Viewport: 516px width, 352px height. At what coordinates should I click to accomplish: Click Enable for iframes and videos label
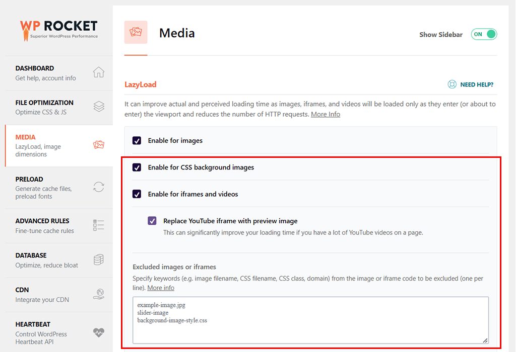click(193, 194)
